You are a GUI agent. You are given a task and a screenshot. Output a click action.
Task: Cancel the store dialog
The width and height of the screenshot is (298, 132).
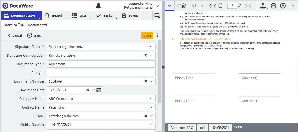click(x=15, y=35)
